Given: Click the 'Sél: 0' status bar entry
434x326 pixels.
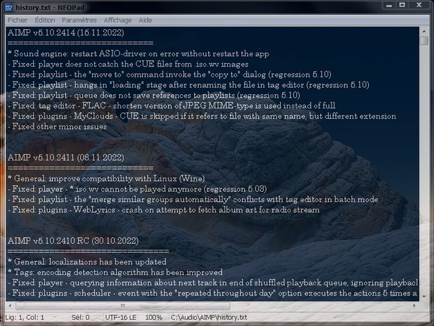Looking at the screenshot, I should click(x=81, y=317).
